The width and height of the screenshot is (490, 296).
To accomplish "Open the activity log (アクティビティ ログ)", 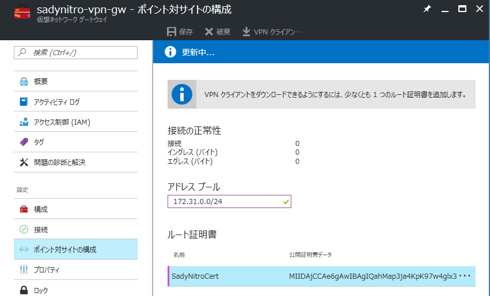I will (x=75, y=102).
